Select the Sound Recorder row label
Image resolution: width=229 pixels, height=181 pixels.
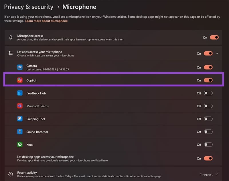(37, 132)
